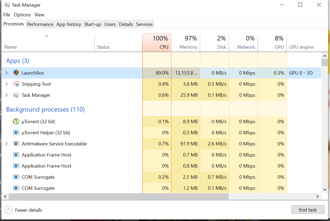Open the Options menu
Viewport: 330px width, 221px height.
22,15
